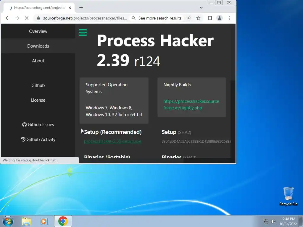Open a new tab with plus button
Screen dimensions: 303x227
coord(81,8)
